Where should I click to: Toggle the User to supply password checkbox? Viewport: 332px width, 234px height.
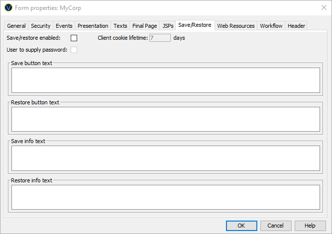[74, 50]
